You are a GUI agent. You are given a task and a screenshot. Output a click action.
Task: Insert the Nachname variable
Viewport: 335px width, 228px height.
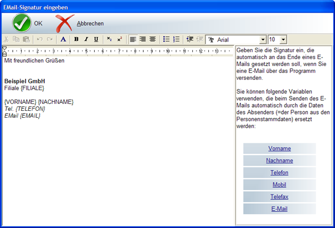coord(280,160)
